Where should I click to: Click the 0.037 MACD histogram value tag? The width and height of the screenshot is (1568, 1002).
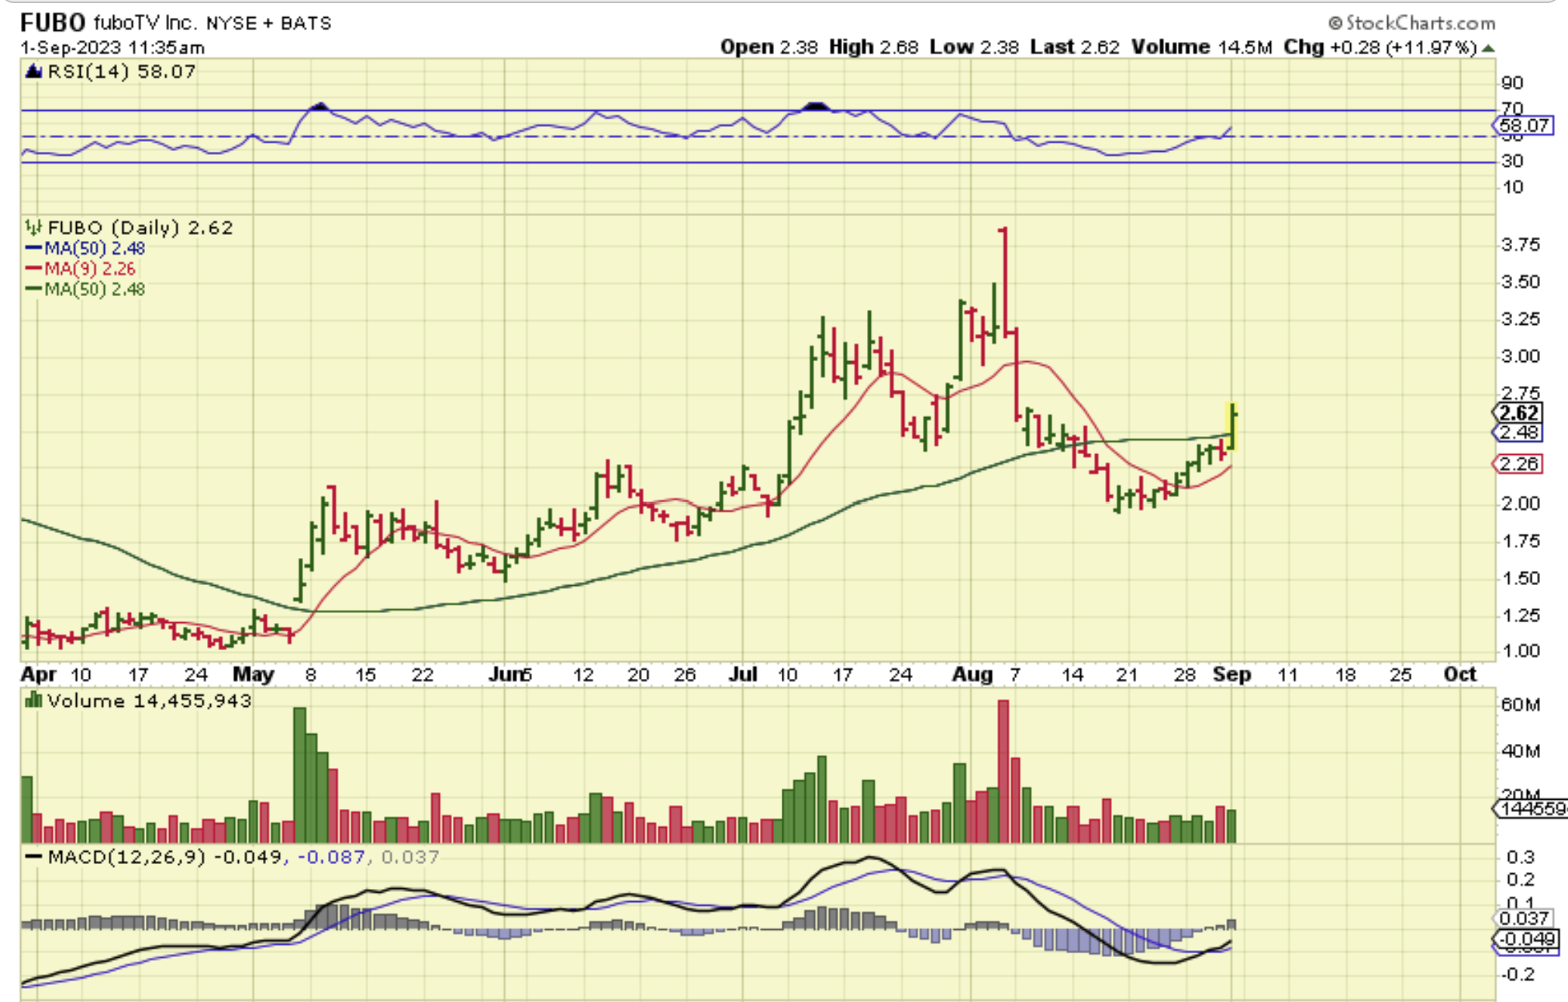[x=1524, y=918]
